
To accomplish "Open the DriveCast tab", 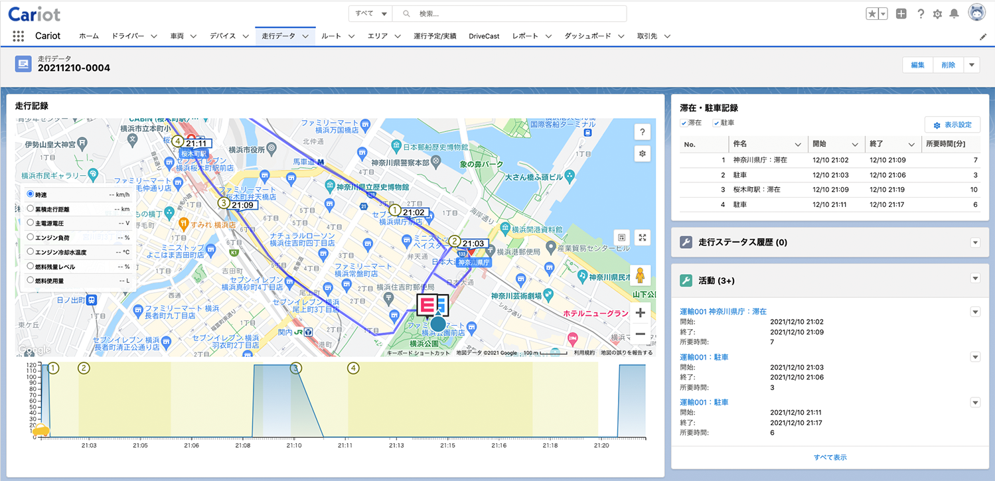I will point(483,36).
